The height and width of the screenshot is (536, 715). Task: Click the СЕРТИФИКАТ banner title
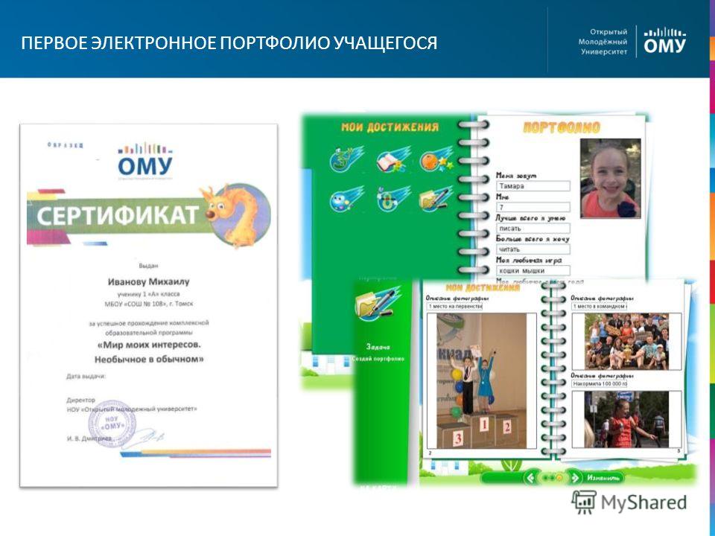(117, 216)
